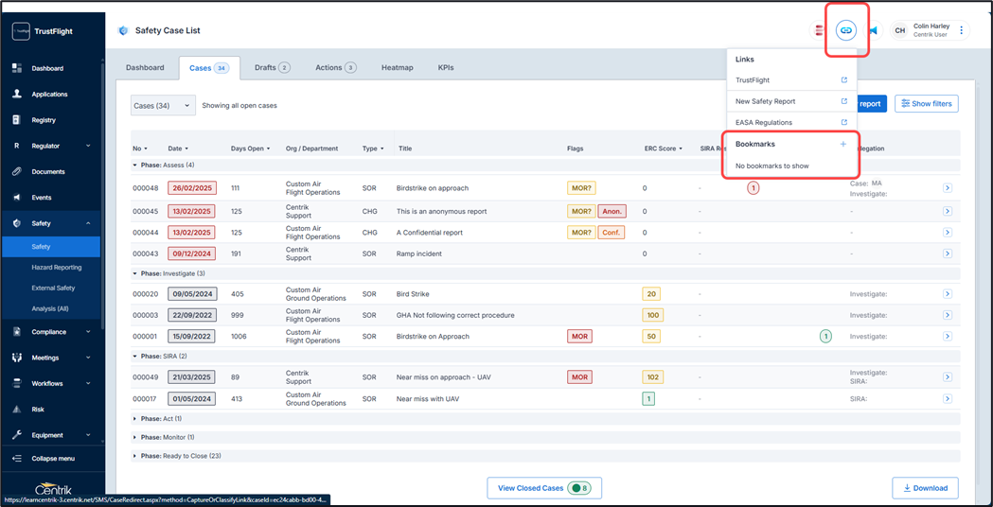Add a bookmark with the plus icon
993x507 pixels.
[x=842, y=144]
